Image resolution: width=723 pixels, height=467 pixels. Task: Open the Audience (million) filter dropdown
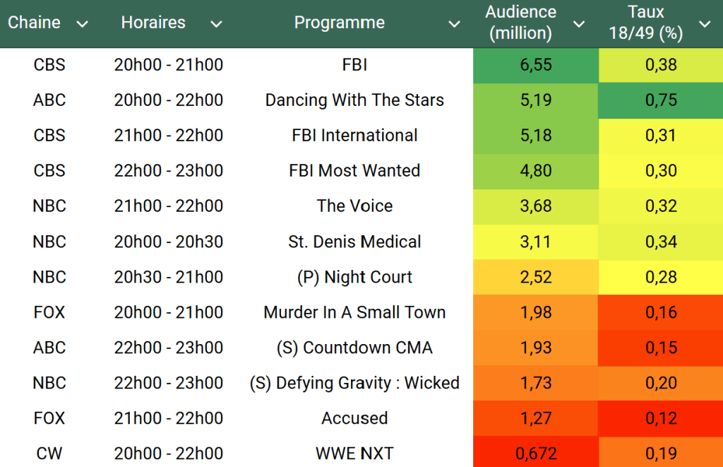click(x=579, y=24)
